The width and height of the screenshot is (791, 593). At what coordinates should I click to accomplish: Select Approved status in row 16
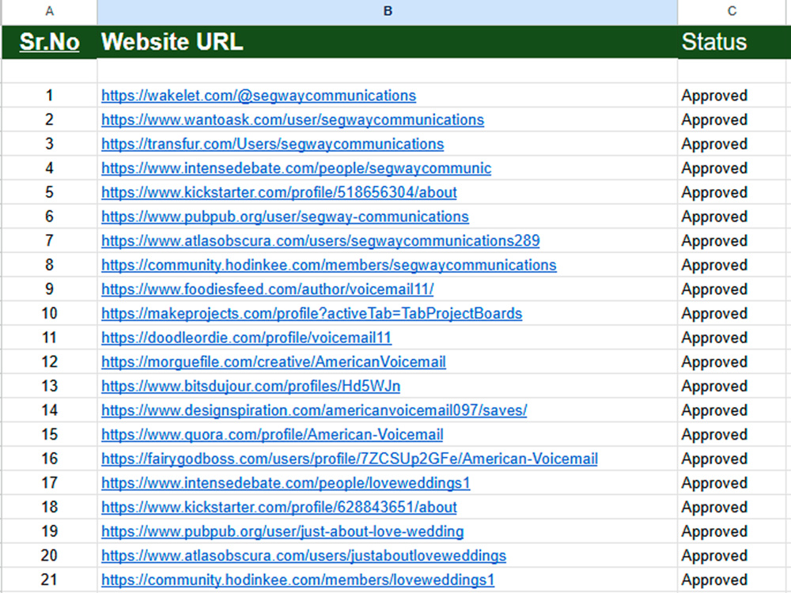coord(714,459)
